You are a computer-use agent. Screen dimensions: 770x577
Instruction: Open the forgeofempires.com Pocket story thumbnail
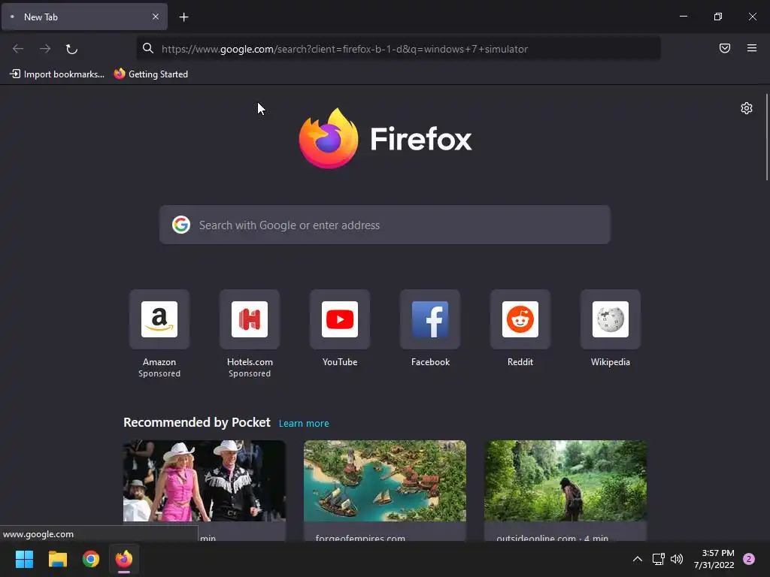point(384,481)
